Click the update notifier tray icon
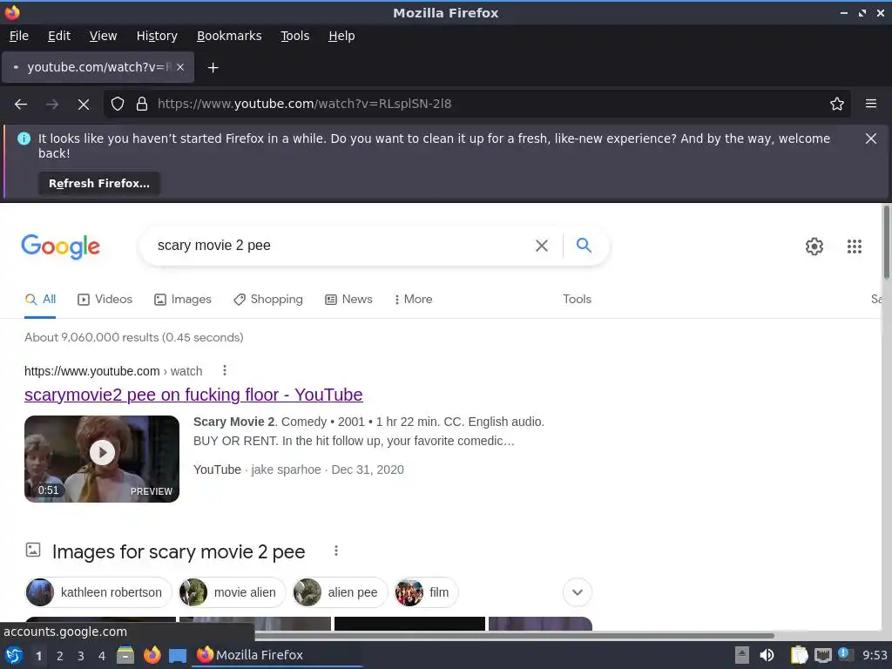 point(845,655)
